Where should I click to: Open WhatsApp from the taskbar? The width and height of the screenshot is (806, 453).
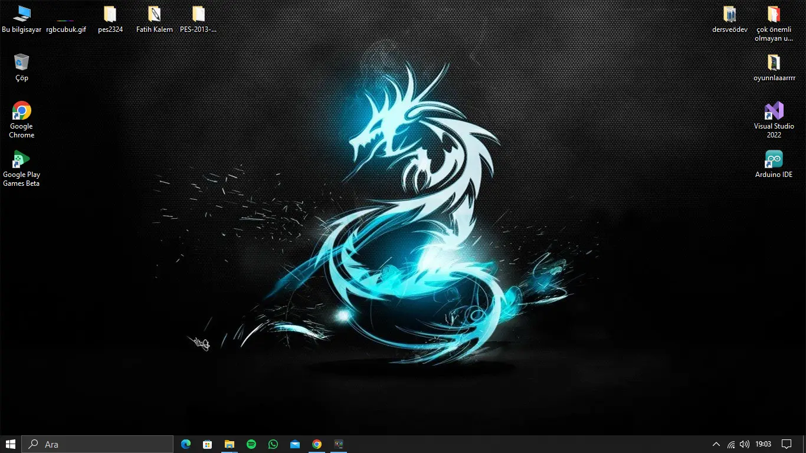[273, 444]
